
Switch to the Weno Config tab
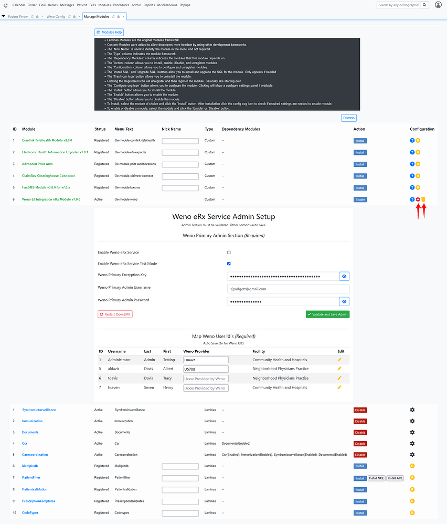56,16
